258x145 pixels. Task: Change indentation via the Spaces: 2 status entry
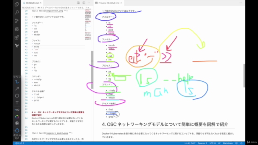(x=202, y=143)
